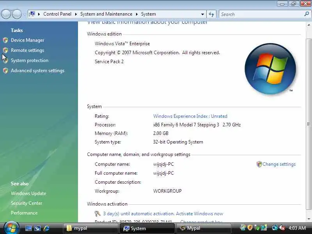Click inside the Search box

pyautogui.click(x=261, y=14)
